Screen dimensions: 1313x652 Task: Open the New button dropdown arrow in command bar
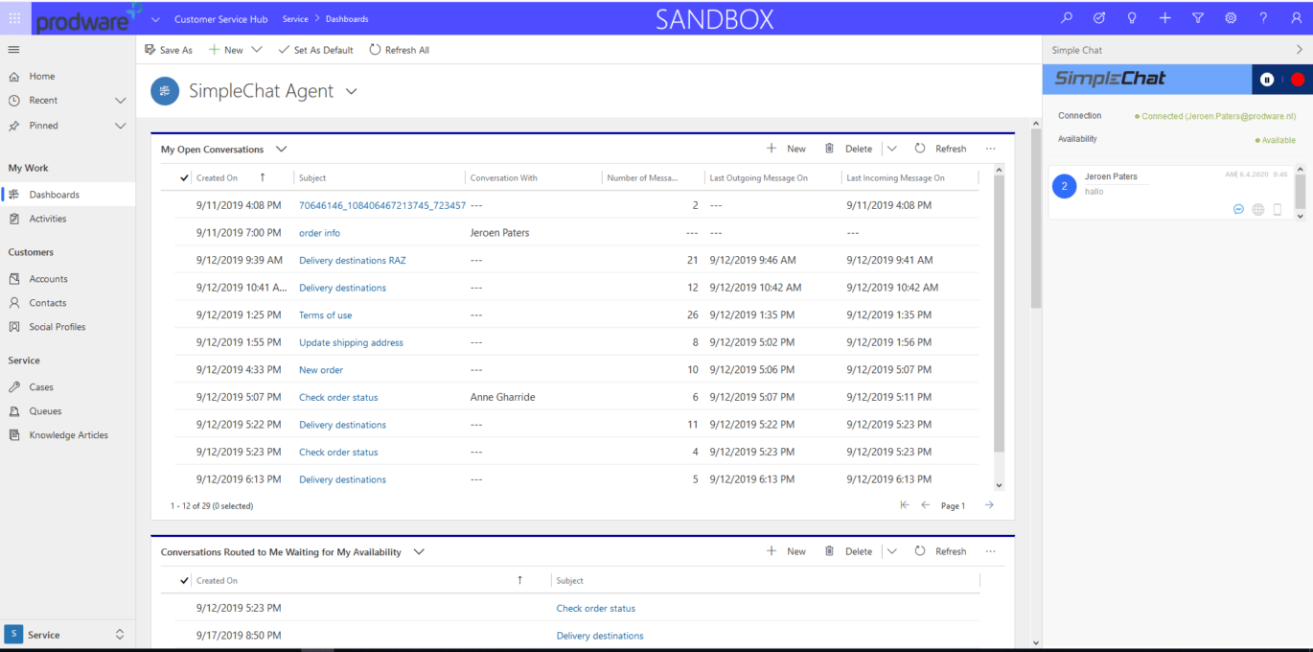(257, 50)
